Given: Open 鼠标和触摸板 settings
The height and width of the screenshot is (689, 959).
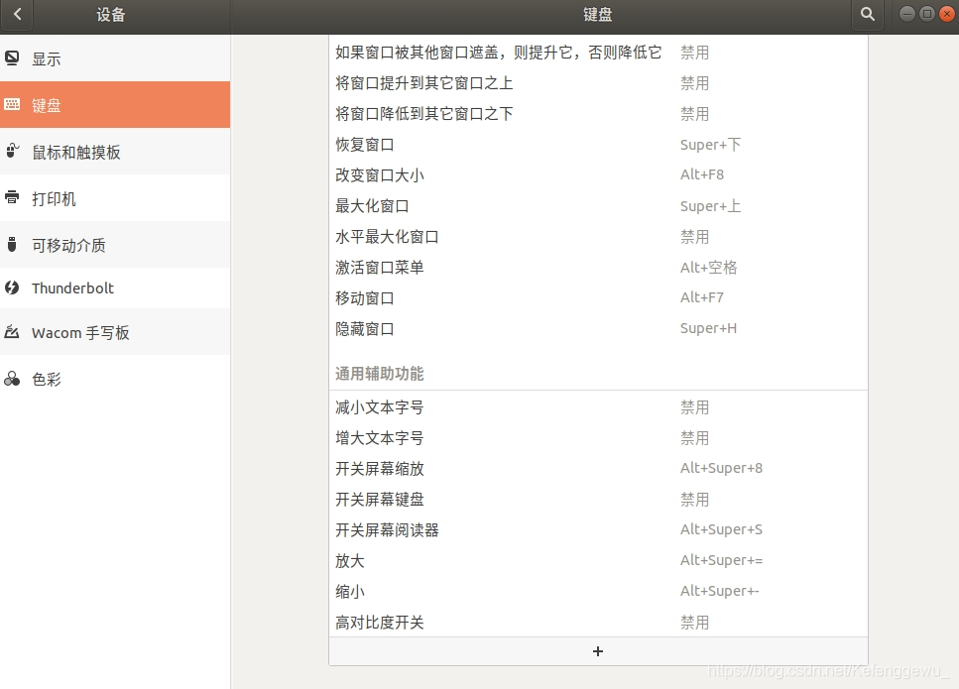Looking at the screenshot, I should [x=115, y=152].
